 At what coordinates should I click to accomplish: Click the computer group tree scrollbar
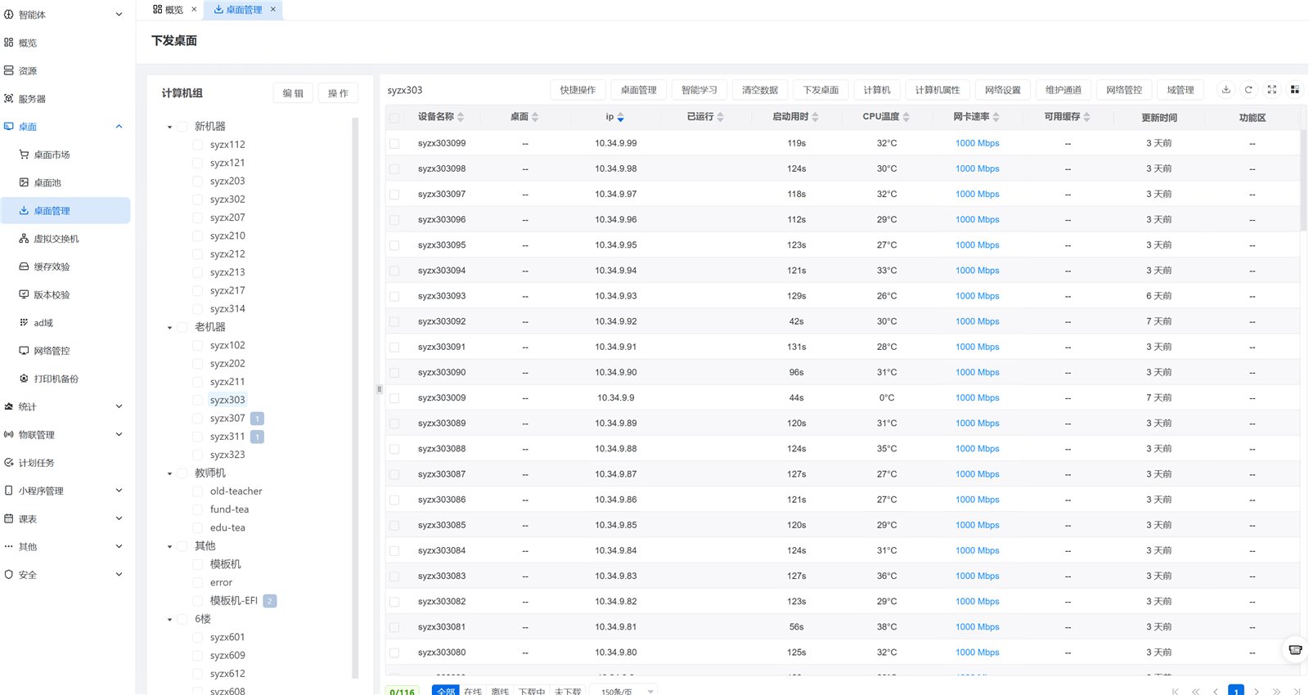[355, 398]
